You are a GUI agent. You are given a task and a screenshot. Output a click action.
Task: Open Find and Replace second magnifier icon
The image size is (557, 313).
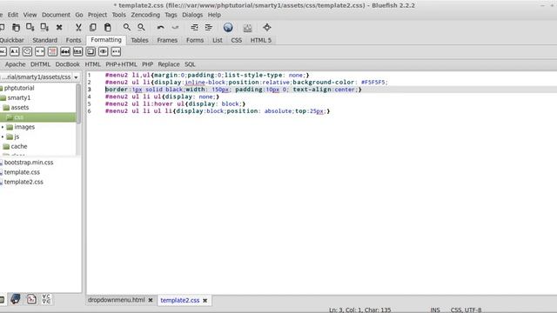coord(141,27)
